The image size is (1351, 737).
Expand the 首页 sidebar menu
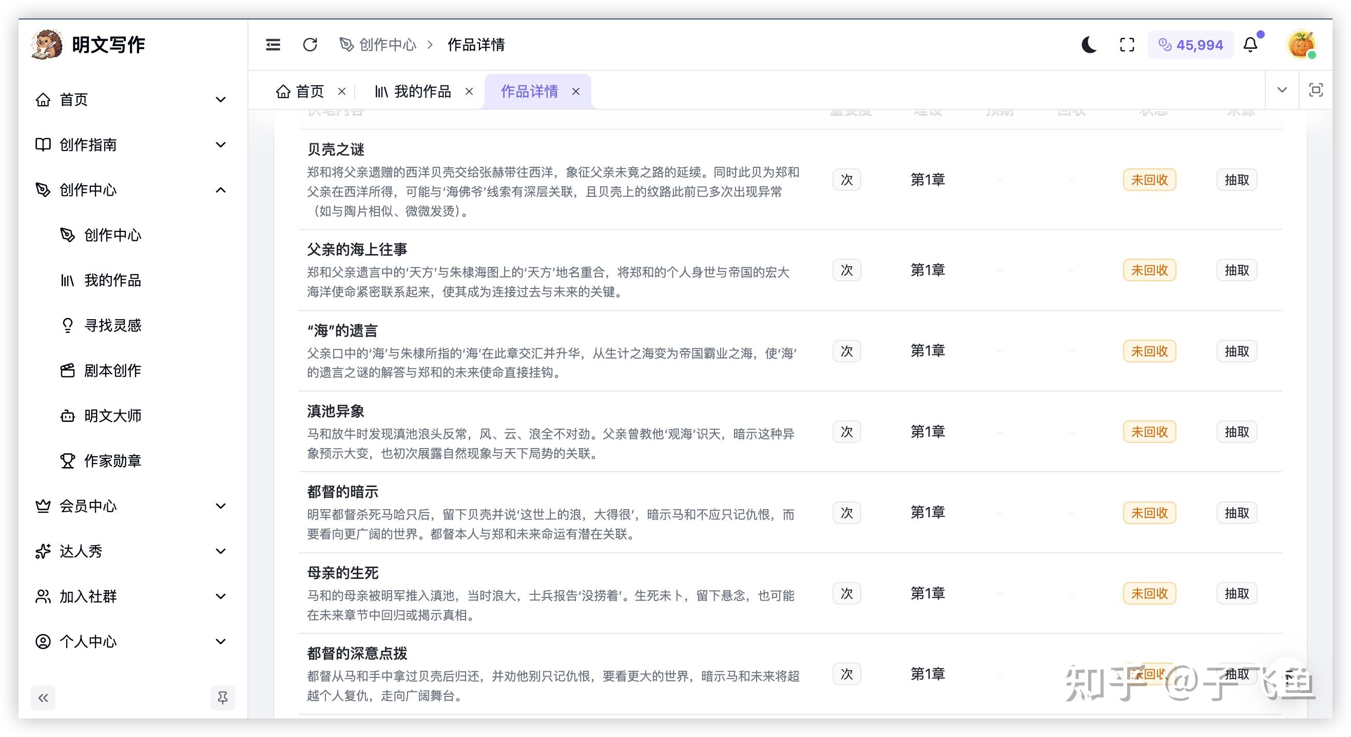(131, 99)
